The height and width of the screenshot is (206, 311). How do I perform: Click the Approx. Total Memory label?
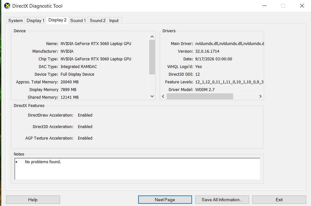click(x=37, y=82)
